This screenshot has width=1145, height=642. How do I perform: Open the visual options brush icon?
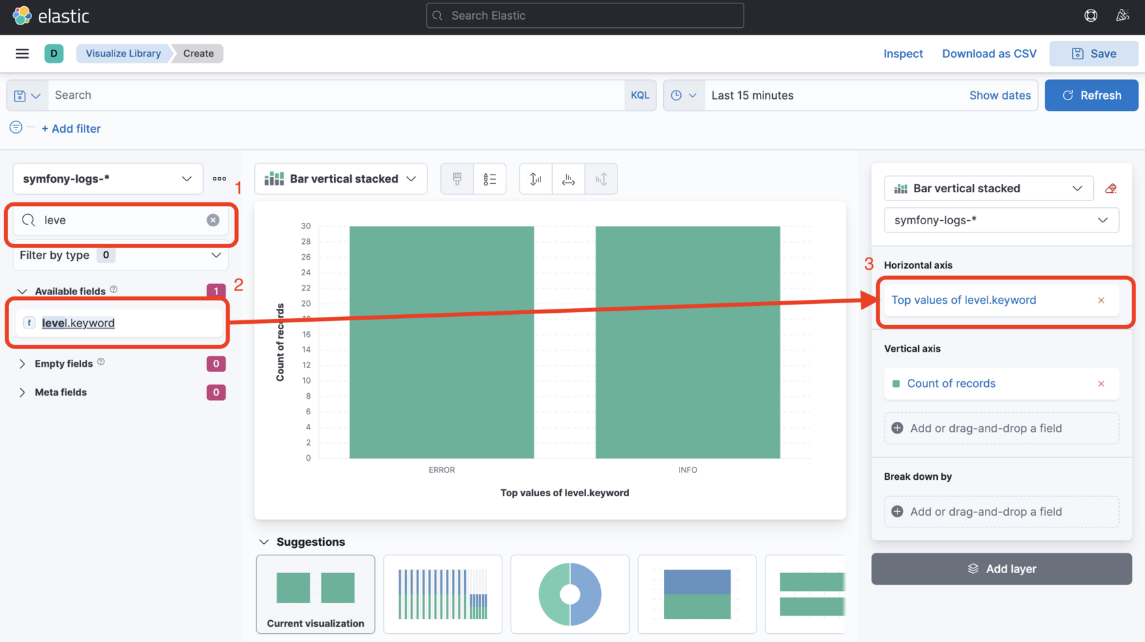[x=457, y=179]
